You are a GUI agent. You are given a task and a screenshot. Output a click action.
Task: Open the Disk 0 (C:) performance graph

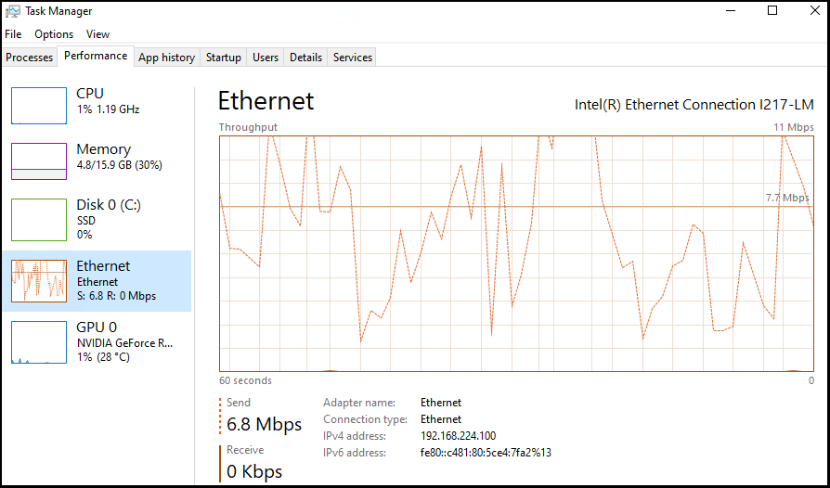39,219
